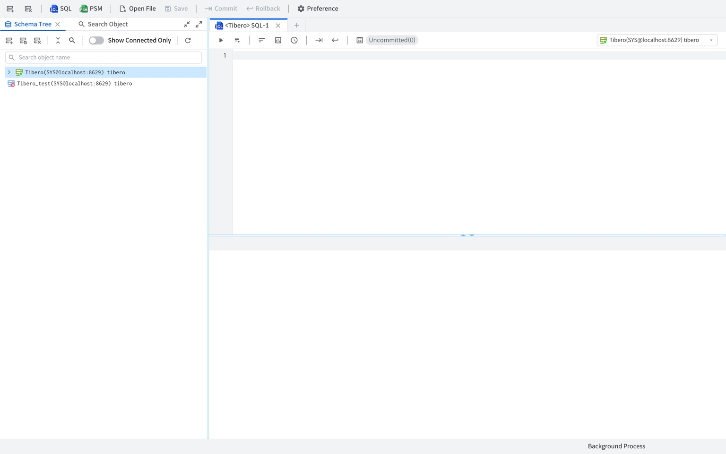726x454 pixels.
Task: Click the format SQL icon in editor toolbar
Action: (x=261, y=40)
